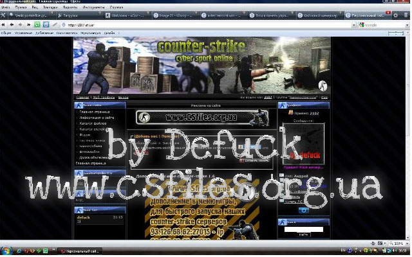Switch to the Вход в панель управления tab
This screenshot has height=257, width=412.
click(x=272, y=15)
